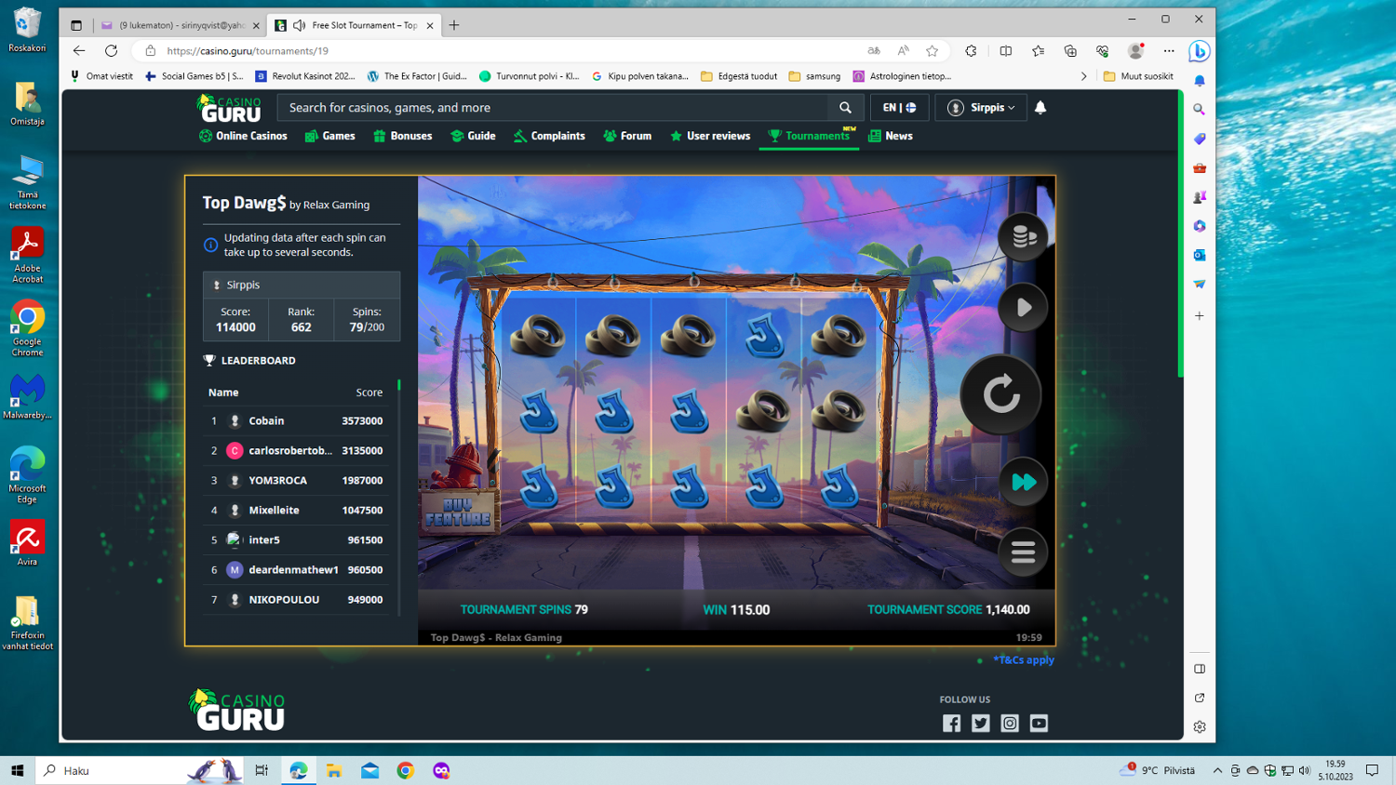Open the bet coins stack button

pos(1023,236)
